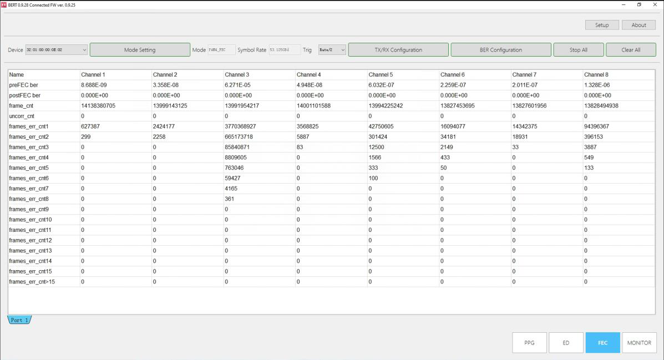Viewport: 664px width, 360px height.
Task: Click the Symbol Rate field
Action: click(285, 50)
